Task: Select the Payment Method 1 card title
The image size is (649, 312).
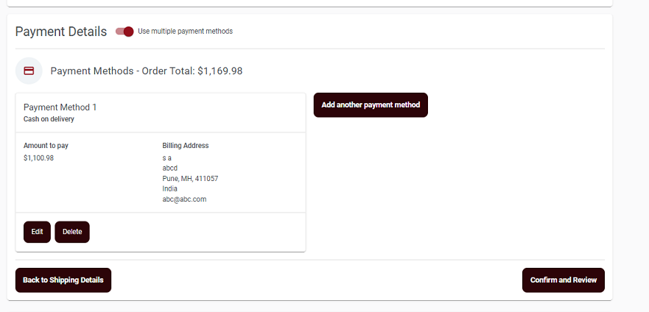Action: [60, 107]
